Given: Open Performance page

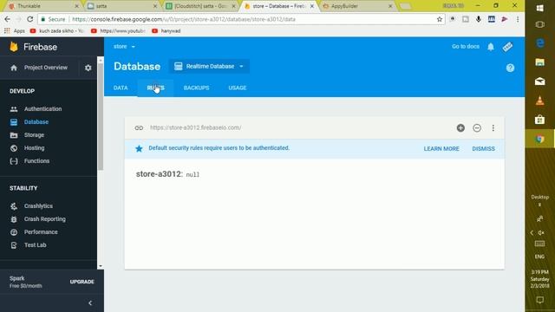Looking at the screenshot, I should coord(41,232).
